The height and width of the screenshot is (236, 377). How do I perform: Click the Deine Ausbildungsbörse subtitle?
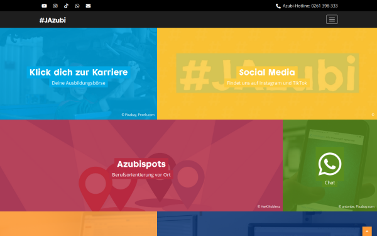[79, 83]
